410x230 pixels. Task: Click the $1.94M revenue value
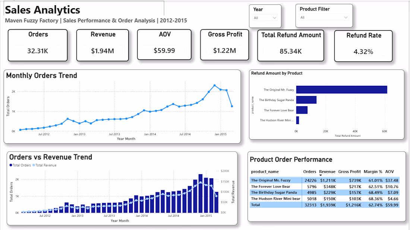tap(102, 51)
